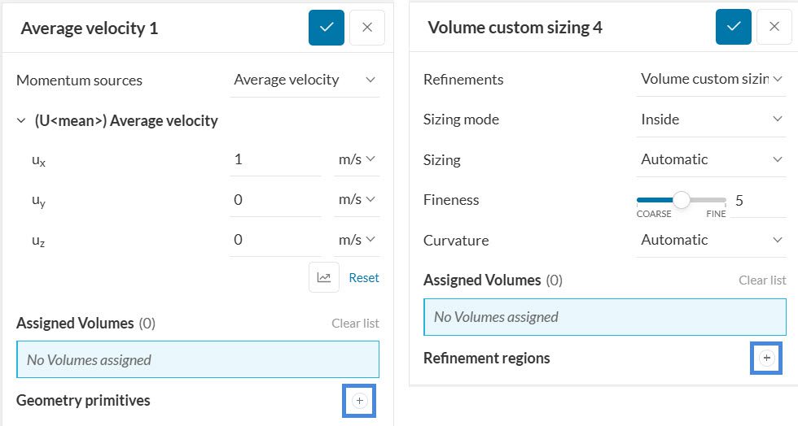This screenshot has height=426, width=798.
Task: Open the Curvature dropdown
Action: click(x=711, y=240)
